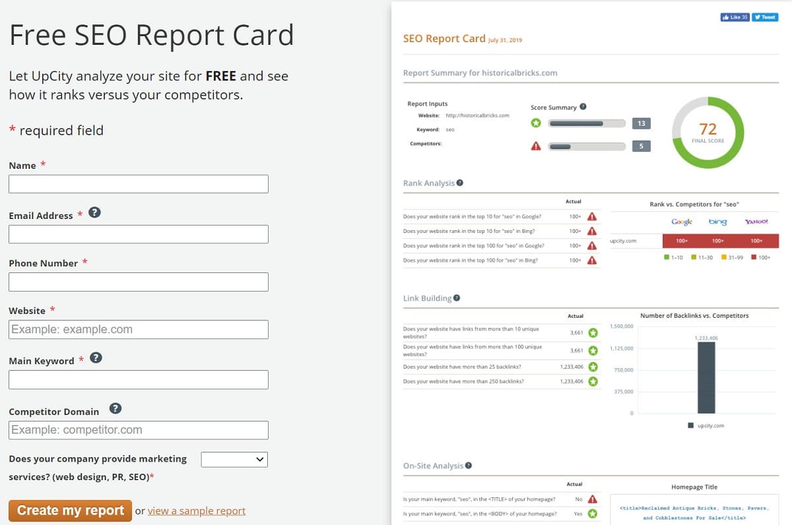Click the Main Keyword input field
This screenshot has width=792, height=525.
pos(139,379)
